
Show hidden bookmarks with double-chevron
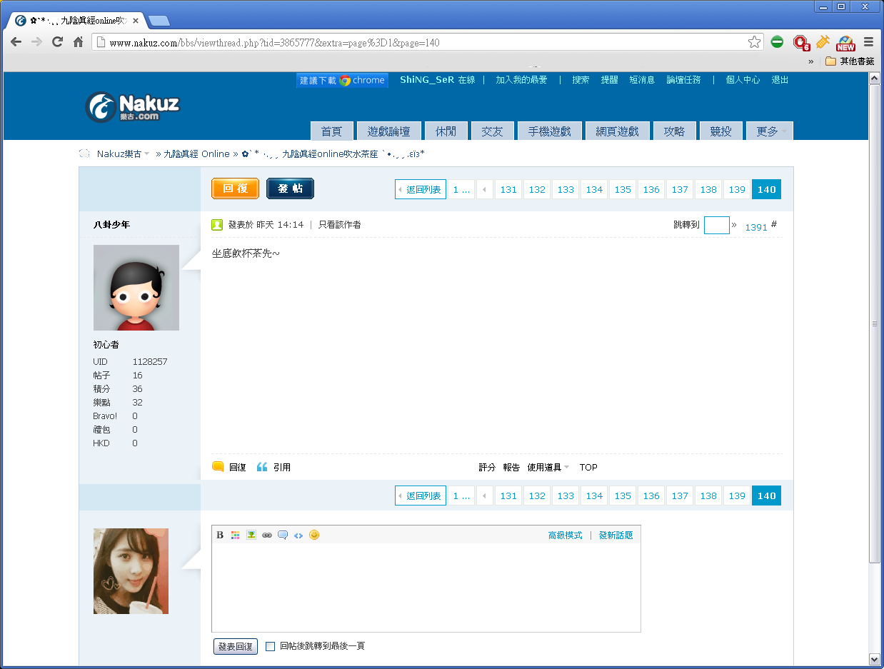811,61
